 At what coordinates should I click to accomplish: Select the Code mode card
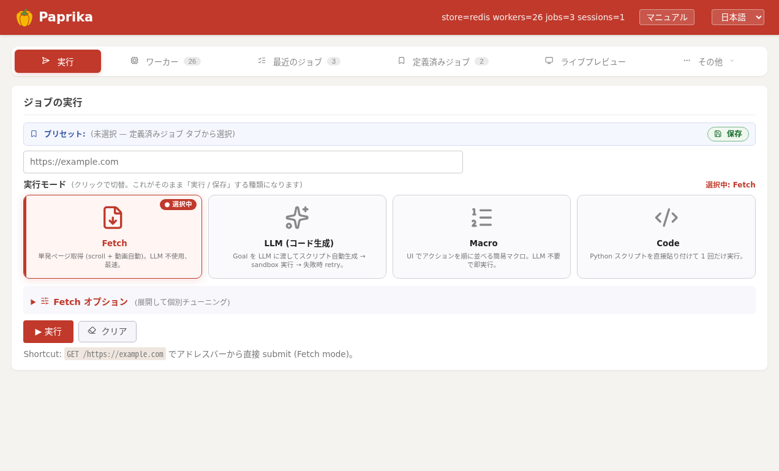[x=666, y=236]
